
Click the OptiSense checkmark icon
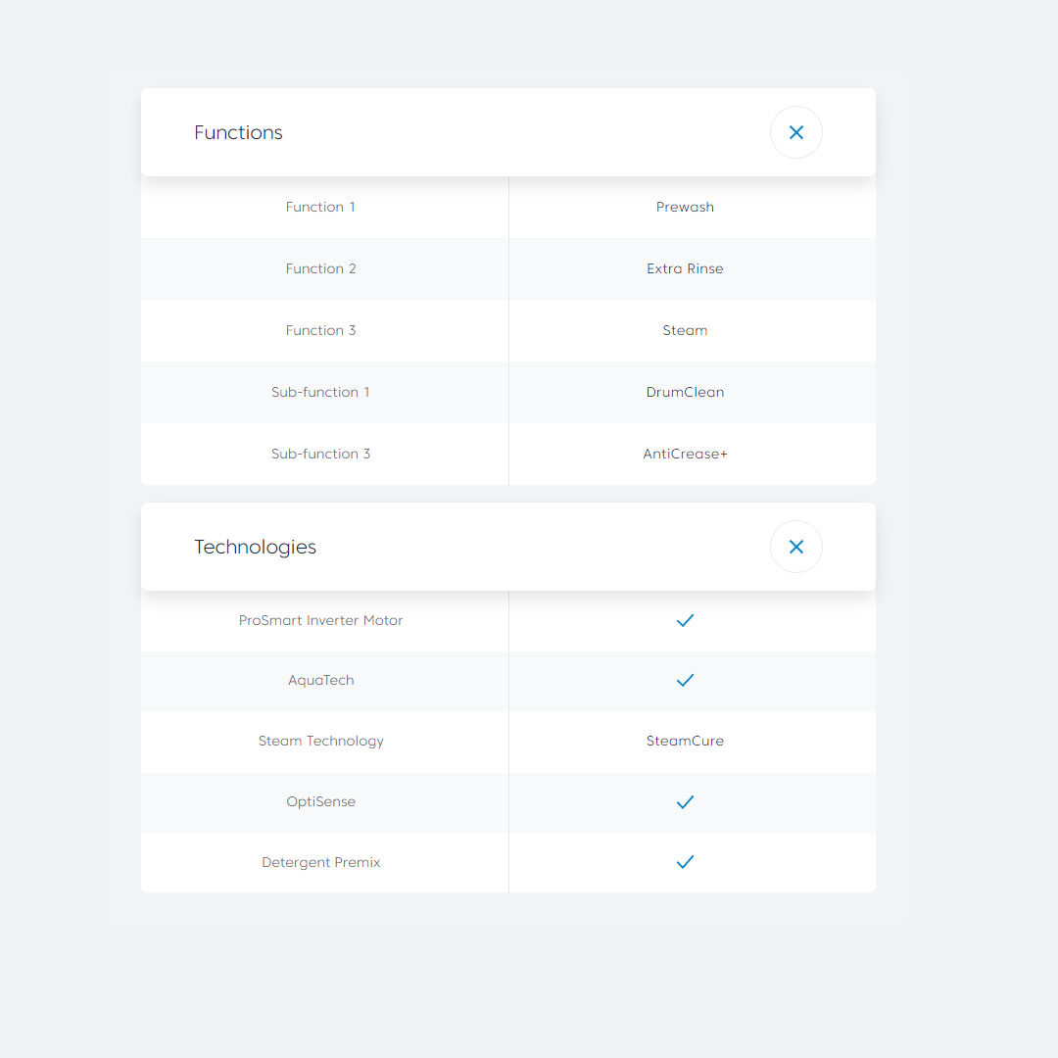pos(685,801)
